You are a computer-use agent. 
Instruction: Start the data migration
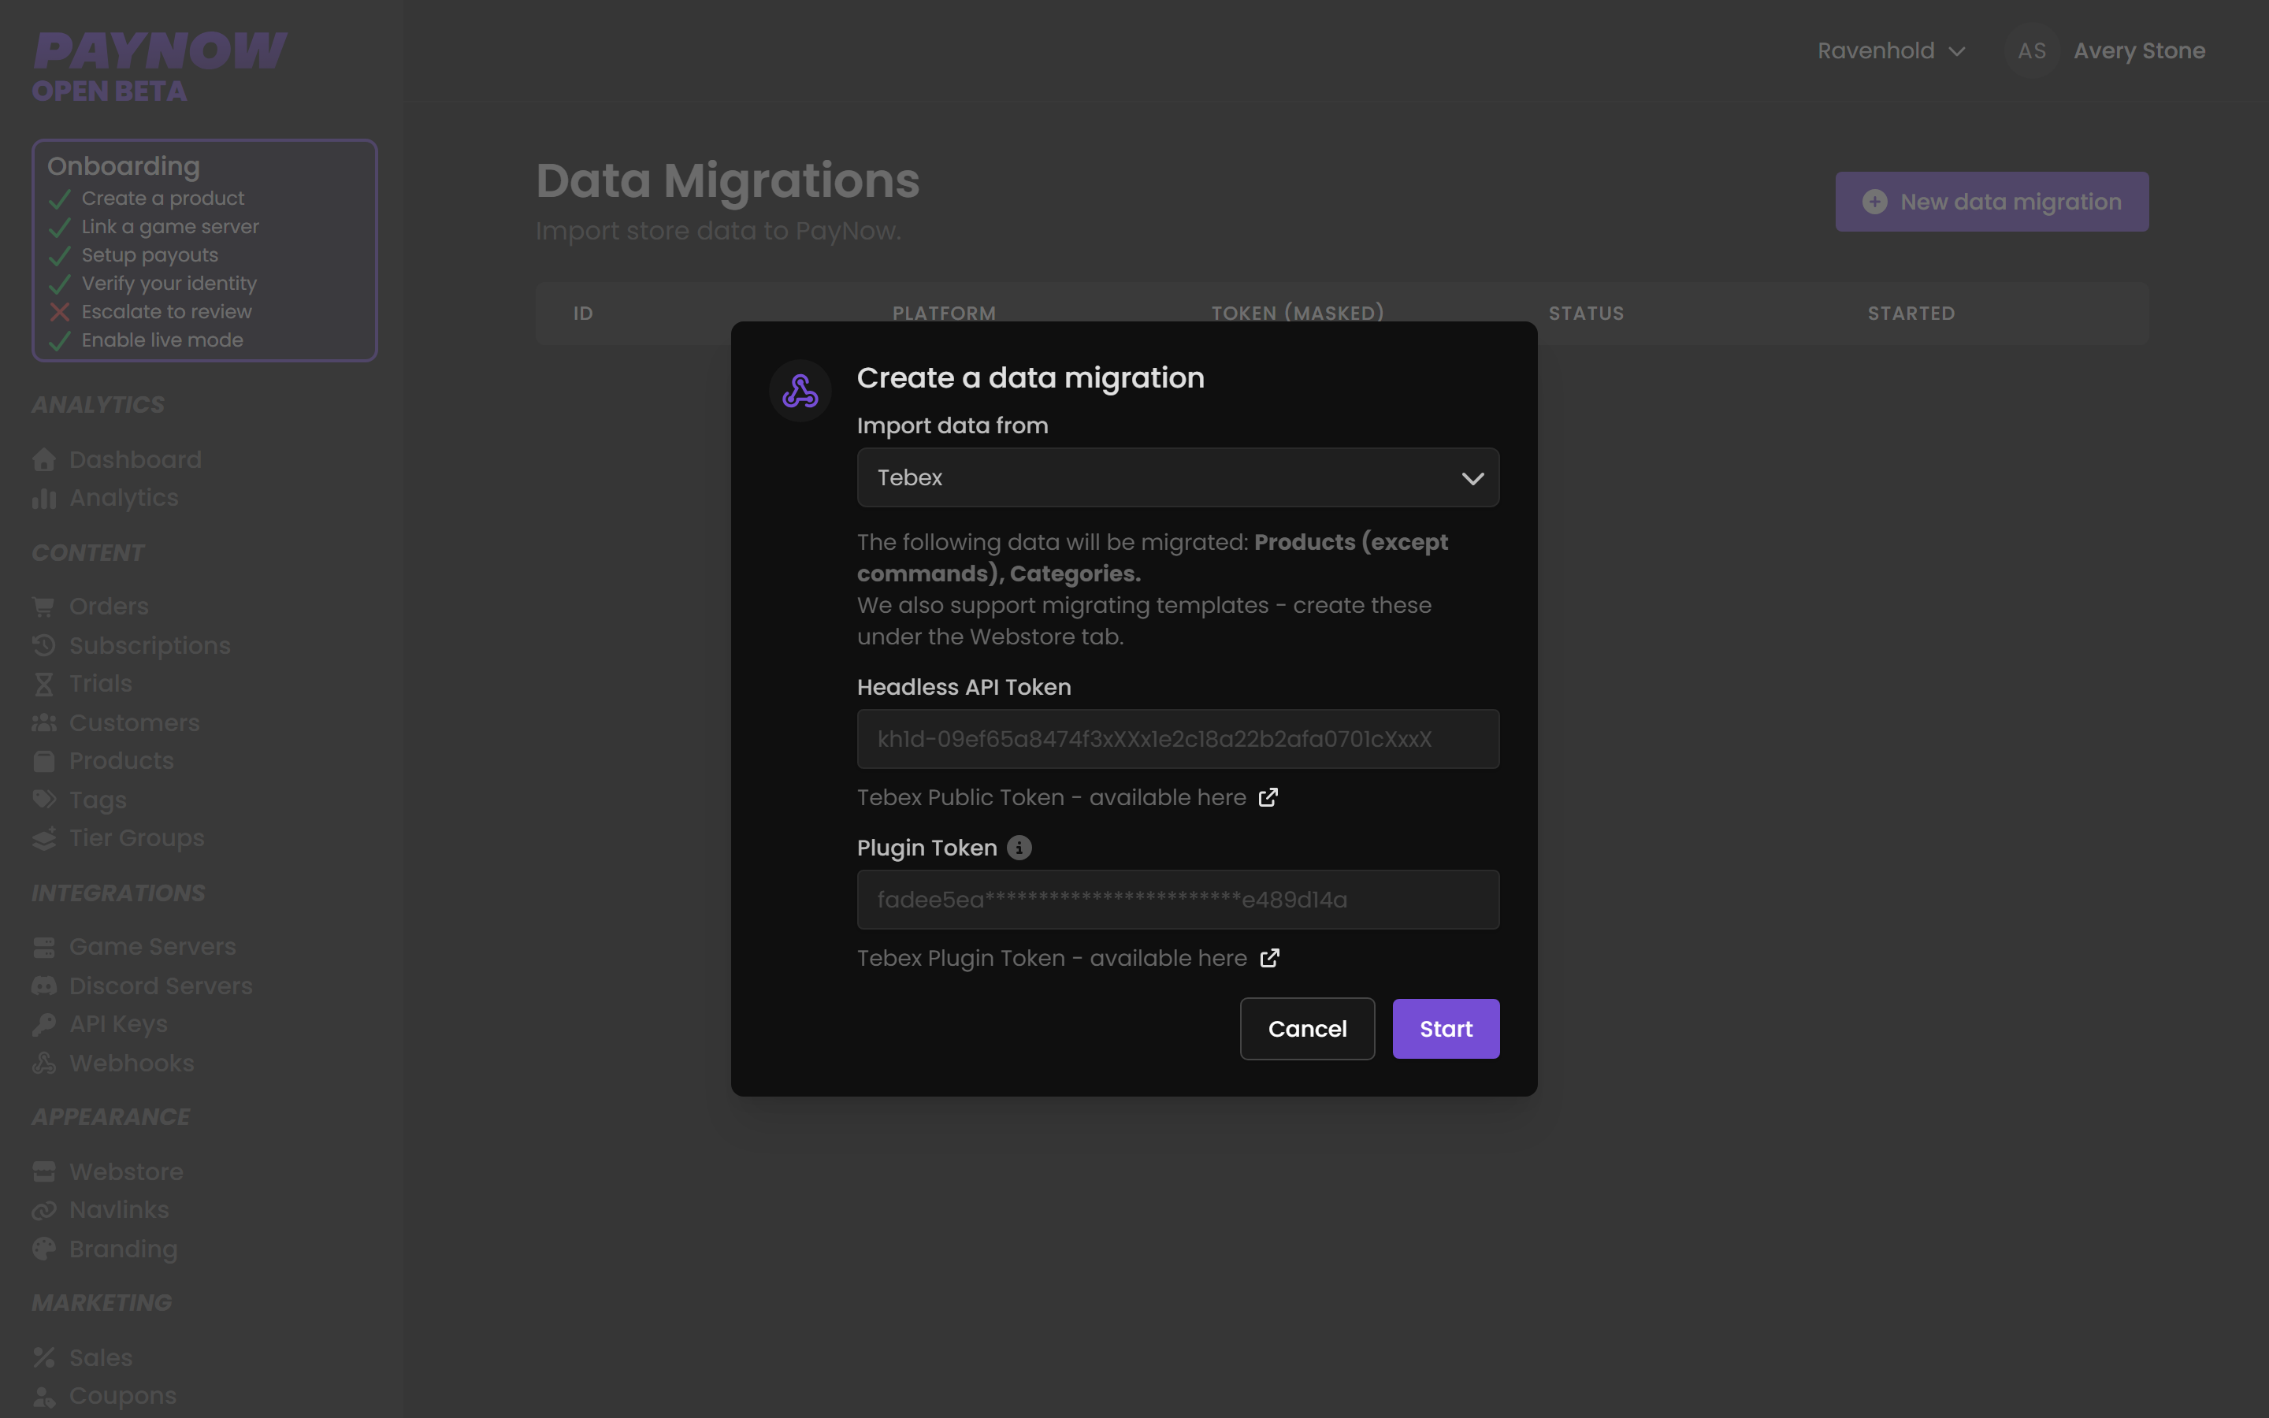pyautogui.click(x=1446, y=1029)
